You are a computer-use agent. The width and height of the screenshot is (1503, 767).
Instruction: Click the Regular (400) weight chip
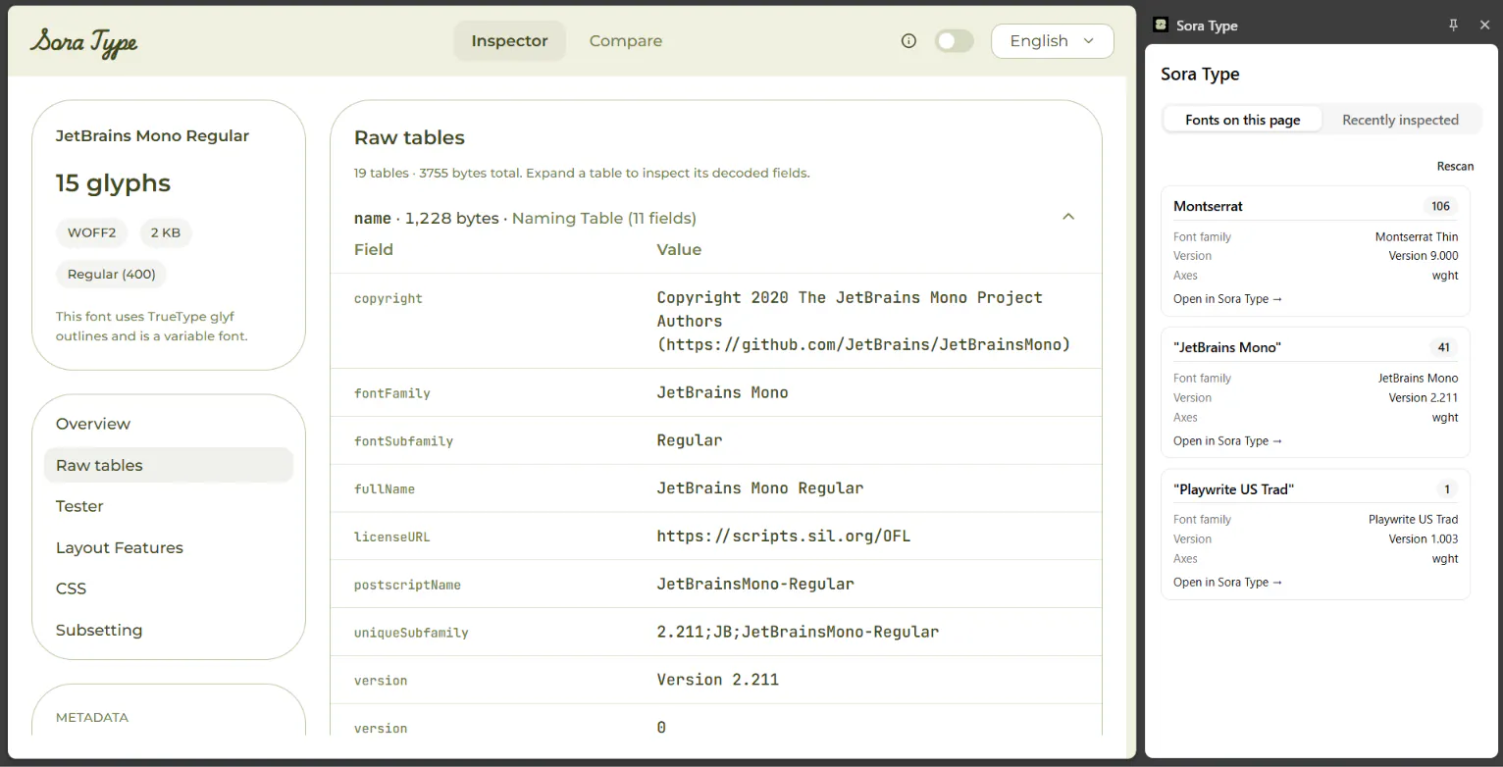(111, 274)
